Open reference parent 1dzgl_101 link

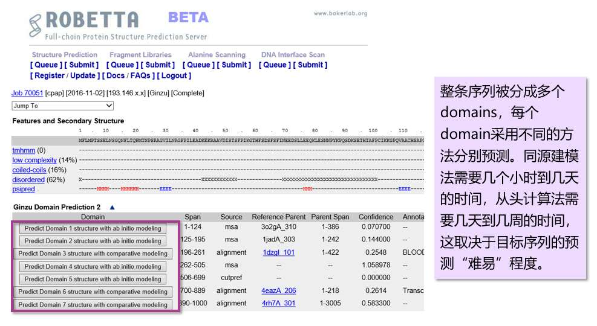coord(279,252)
